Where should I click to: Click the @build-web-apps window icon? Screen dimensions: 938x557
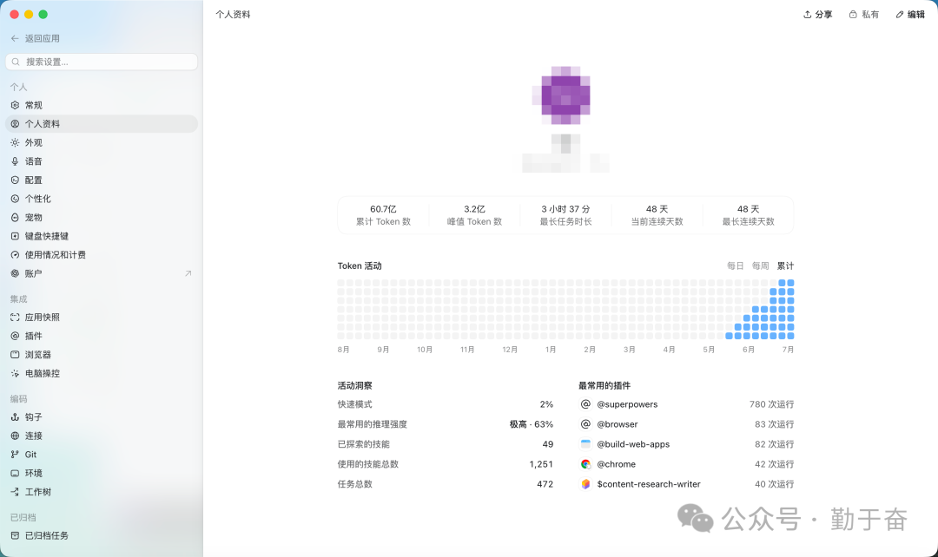point(585,444)
